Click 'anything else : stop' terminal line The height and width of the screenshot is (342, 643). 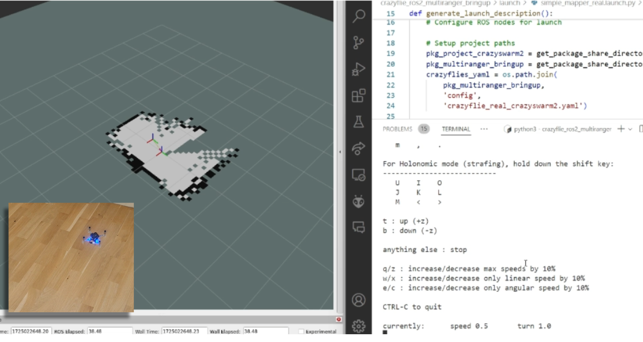coord(425,250)
